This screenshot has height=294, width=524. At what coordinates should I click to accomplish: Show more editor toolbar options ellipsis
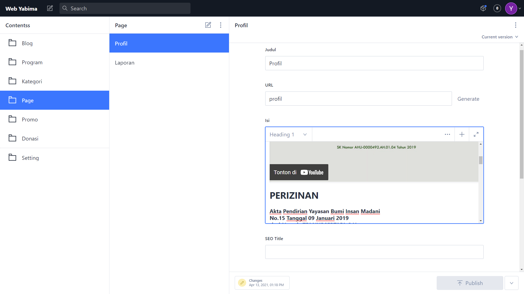(447, 134)
